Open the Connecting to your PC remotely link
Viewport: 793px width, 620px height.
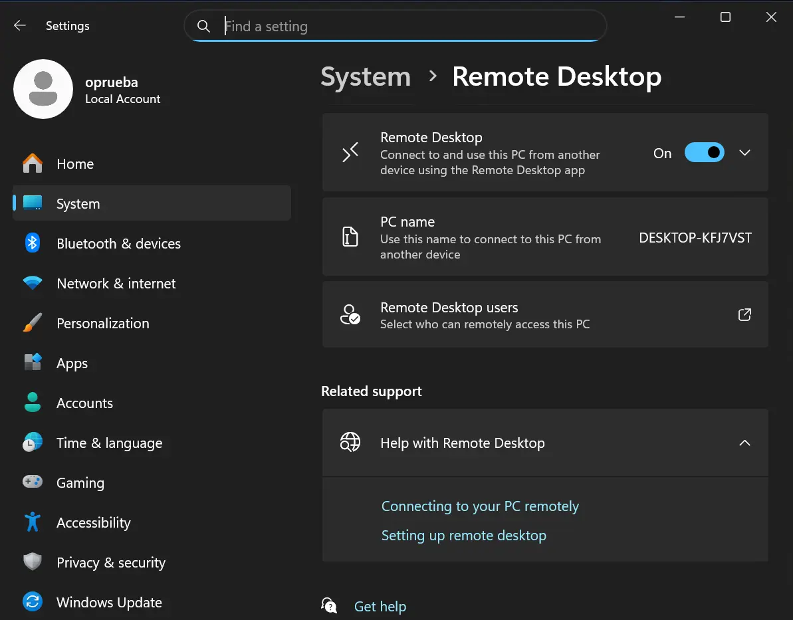click(x=480, y=506)
